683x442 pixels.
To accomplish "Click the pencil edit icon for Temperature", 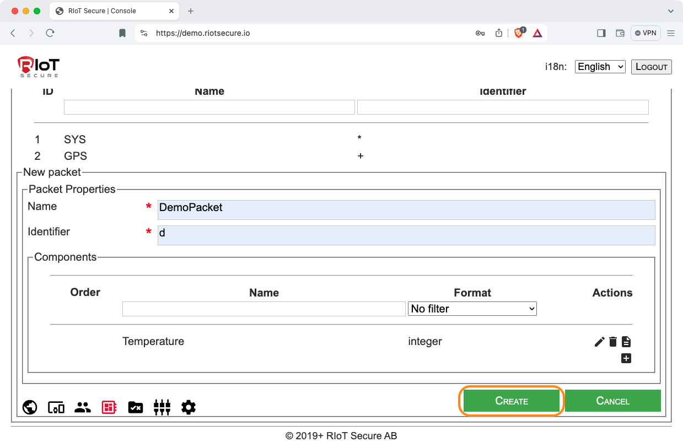I will point(599,342).
